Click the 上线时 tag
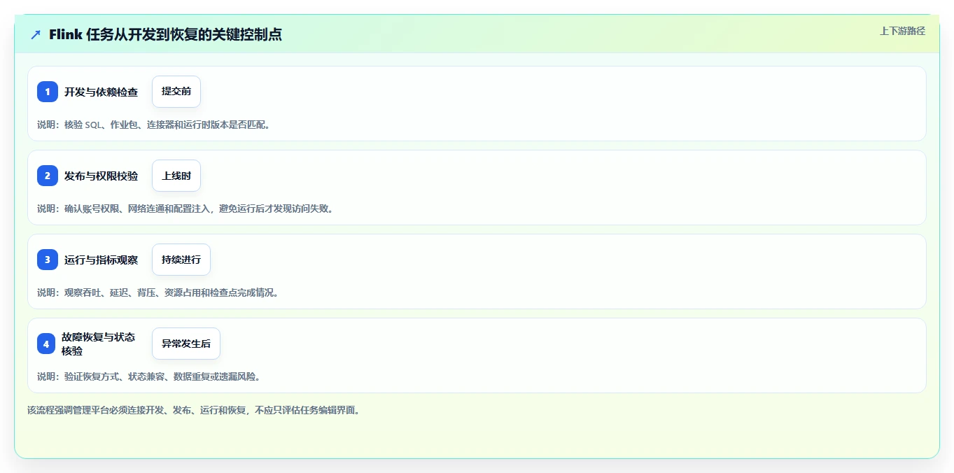This screenshot has width=954, height=473. click(x=176, y=176)
